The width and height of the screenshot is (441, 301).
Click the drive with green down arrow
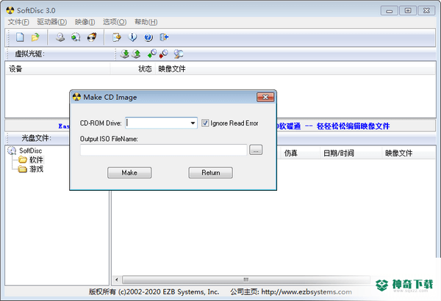click(124, 54)
